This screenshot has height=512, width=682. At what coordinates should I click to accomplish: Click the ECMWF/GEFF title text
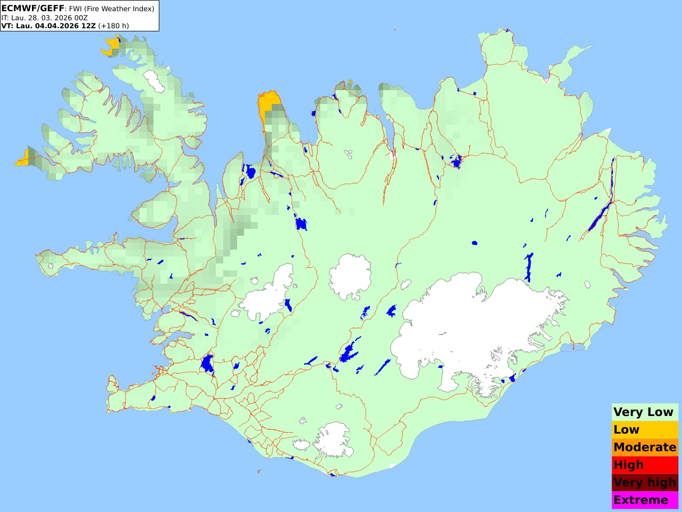pos(33,9)
